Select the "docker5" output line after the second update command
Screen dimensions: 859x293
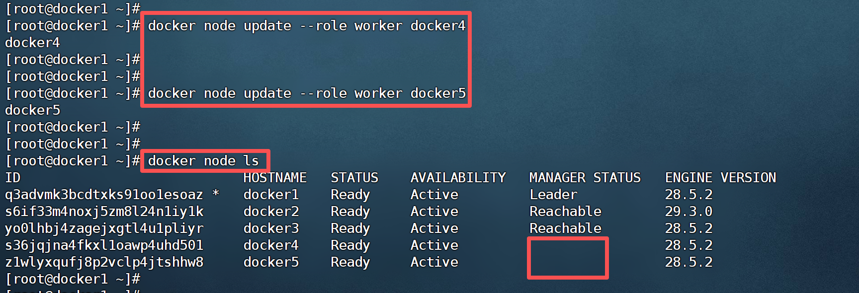pyautogui.click(x=32, y=110)
